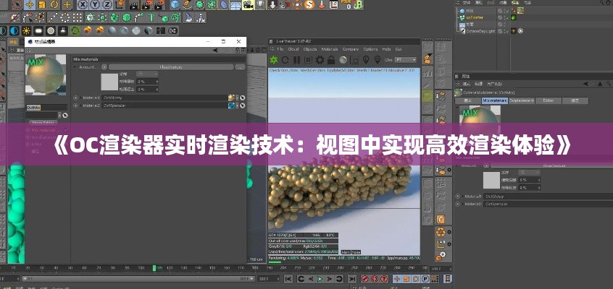The image size is (613, 289).
Task: Open the Chn PT dropdown
Action: pyautogui.click(x=406, y=60)
